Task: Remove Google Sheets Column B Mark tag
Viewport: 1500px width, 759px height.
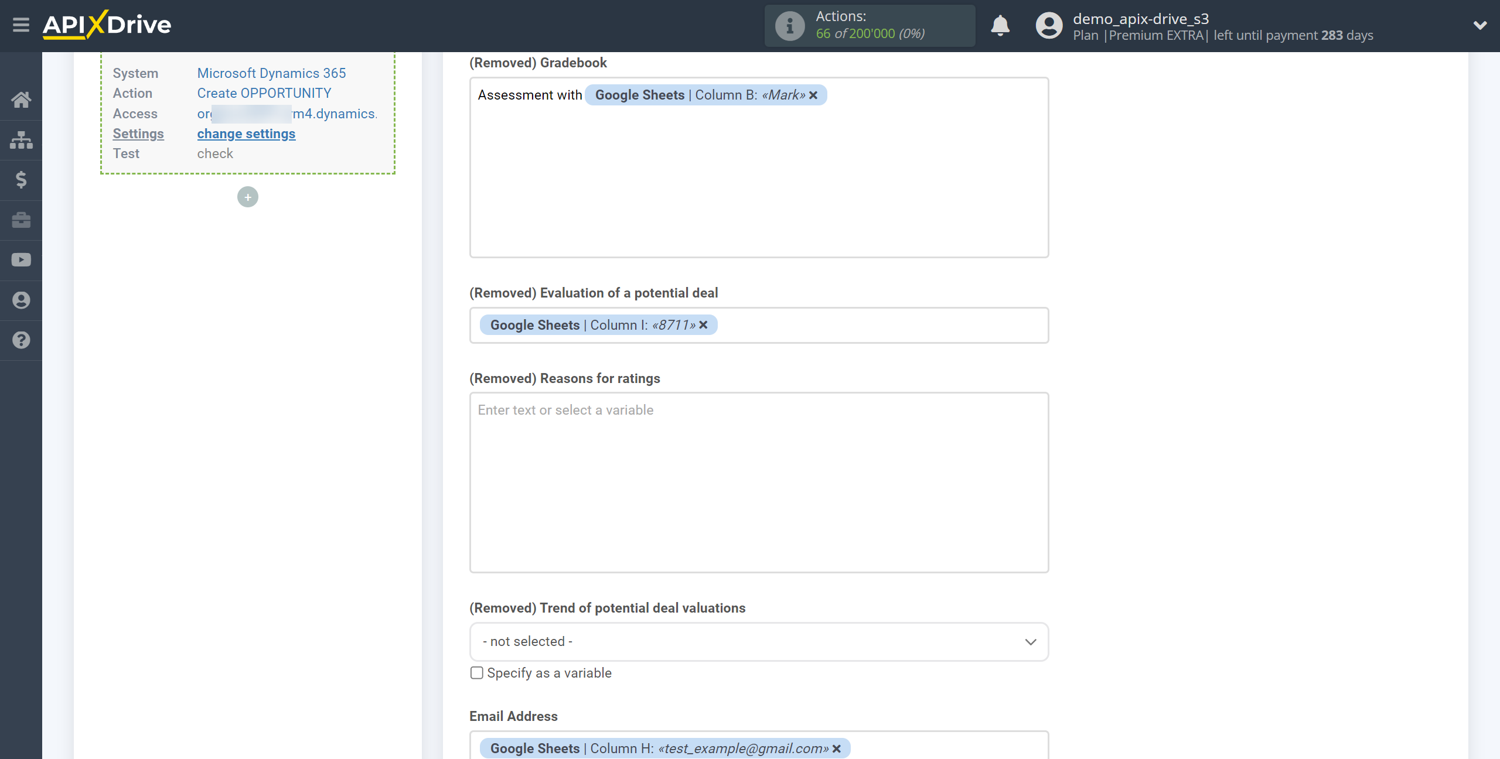Action: coord(816,95)
